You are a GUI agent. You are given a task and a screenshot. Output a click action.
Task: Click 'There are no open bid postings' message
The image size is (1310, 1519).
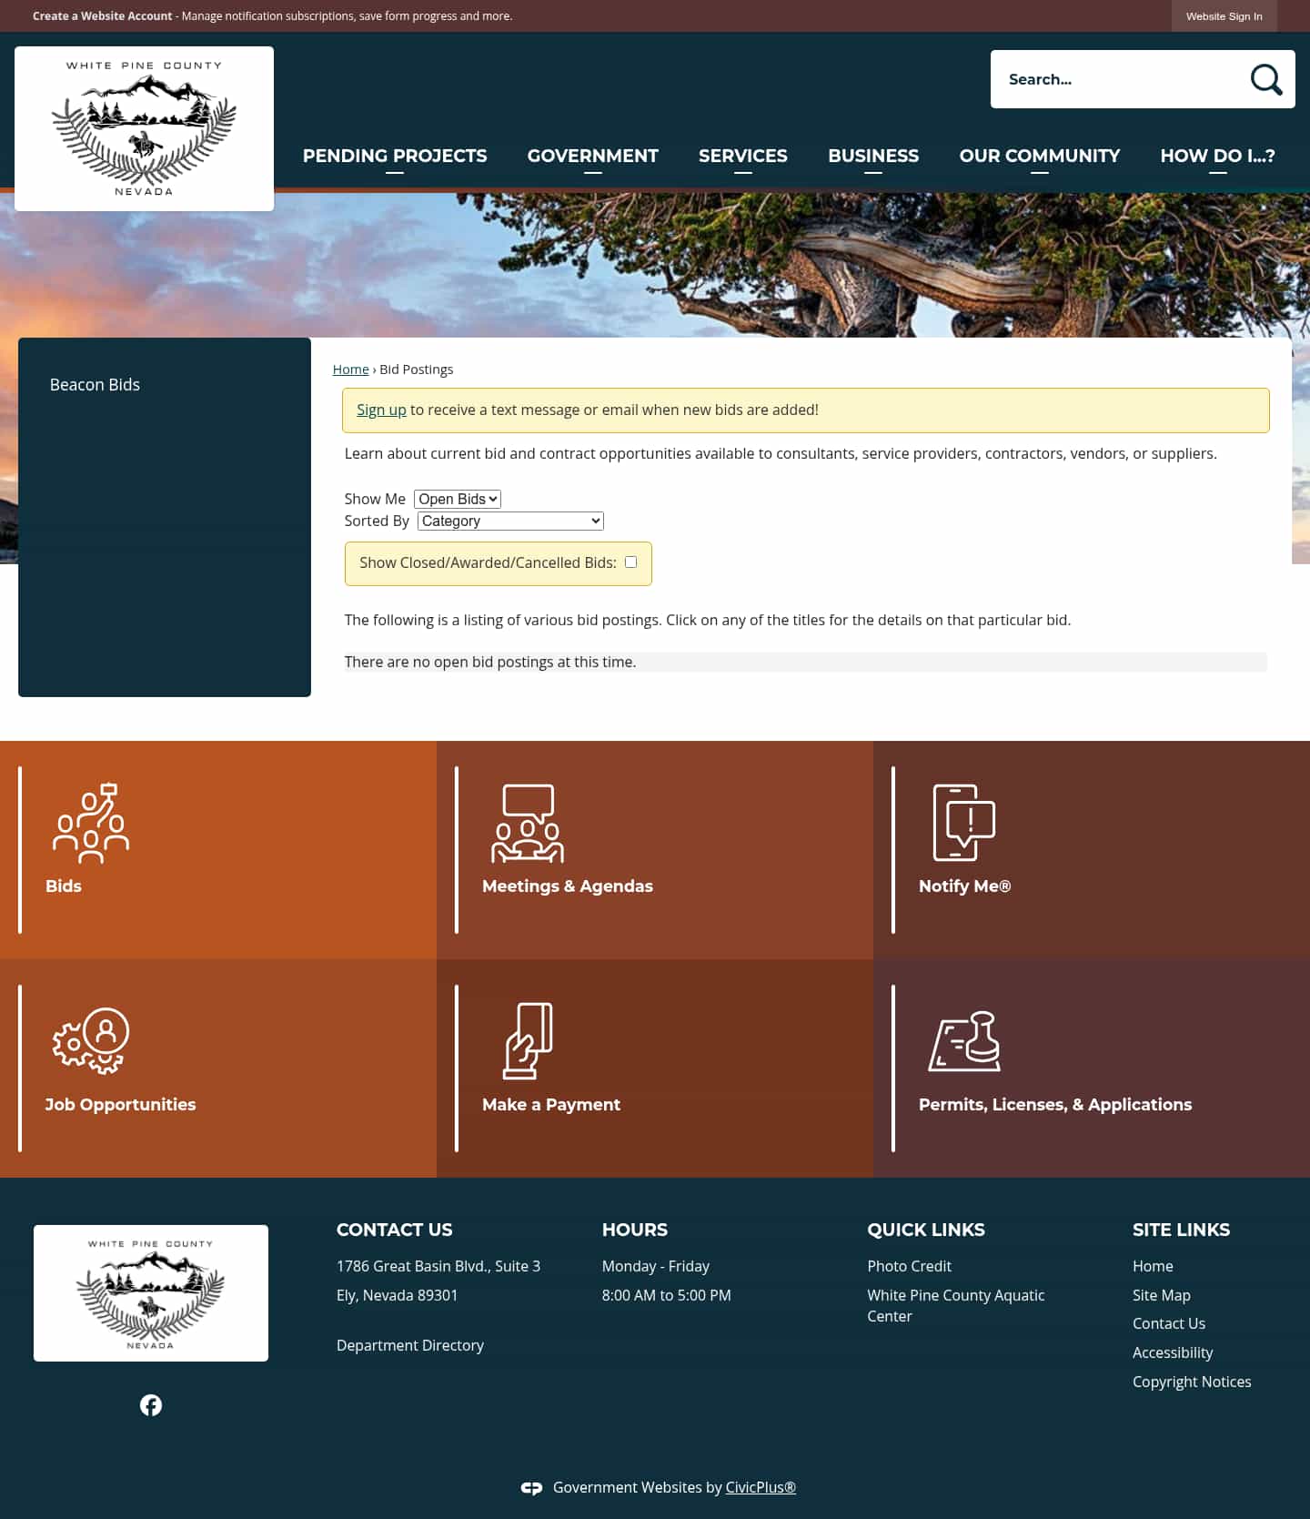click(490, 663)
